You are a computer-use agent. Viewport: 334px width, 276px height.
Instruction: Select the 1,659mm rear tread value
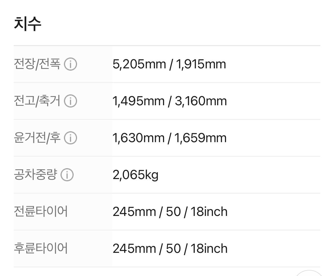point(201,138)
